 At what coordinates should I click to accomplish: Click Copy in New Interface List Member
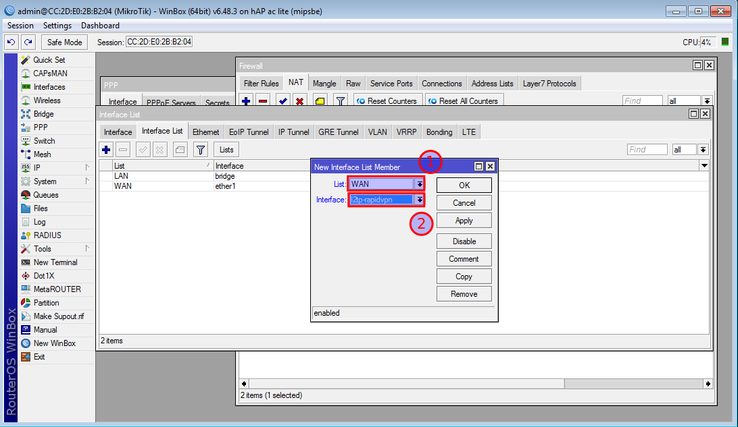(464, 277)
